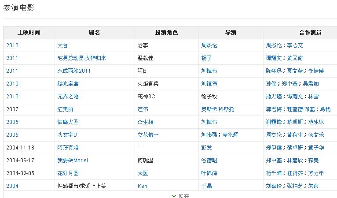The image size is (337, 198).
Task: Click director 杨子 link
Action: [206, 58]
